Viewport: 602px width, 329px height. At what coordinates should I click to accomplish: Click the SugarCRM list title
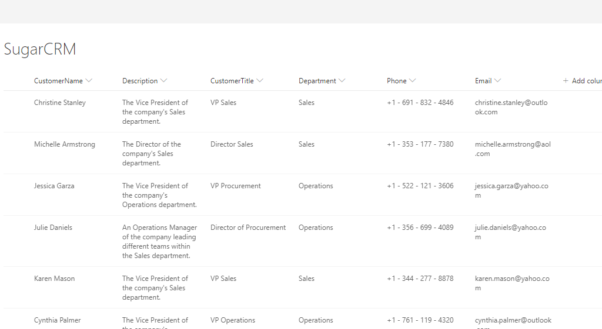(x=40, y=49)
